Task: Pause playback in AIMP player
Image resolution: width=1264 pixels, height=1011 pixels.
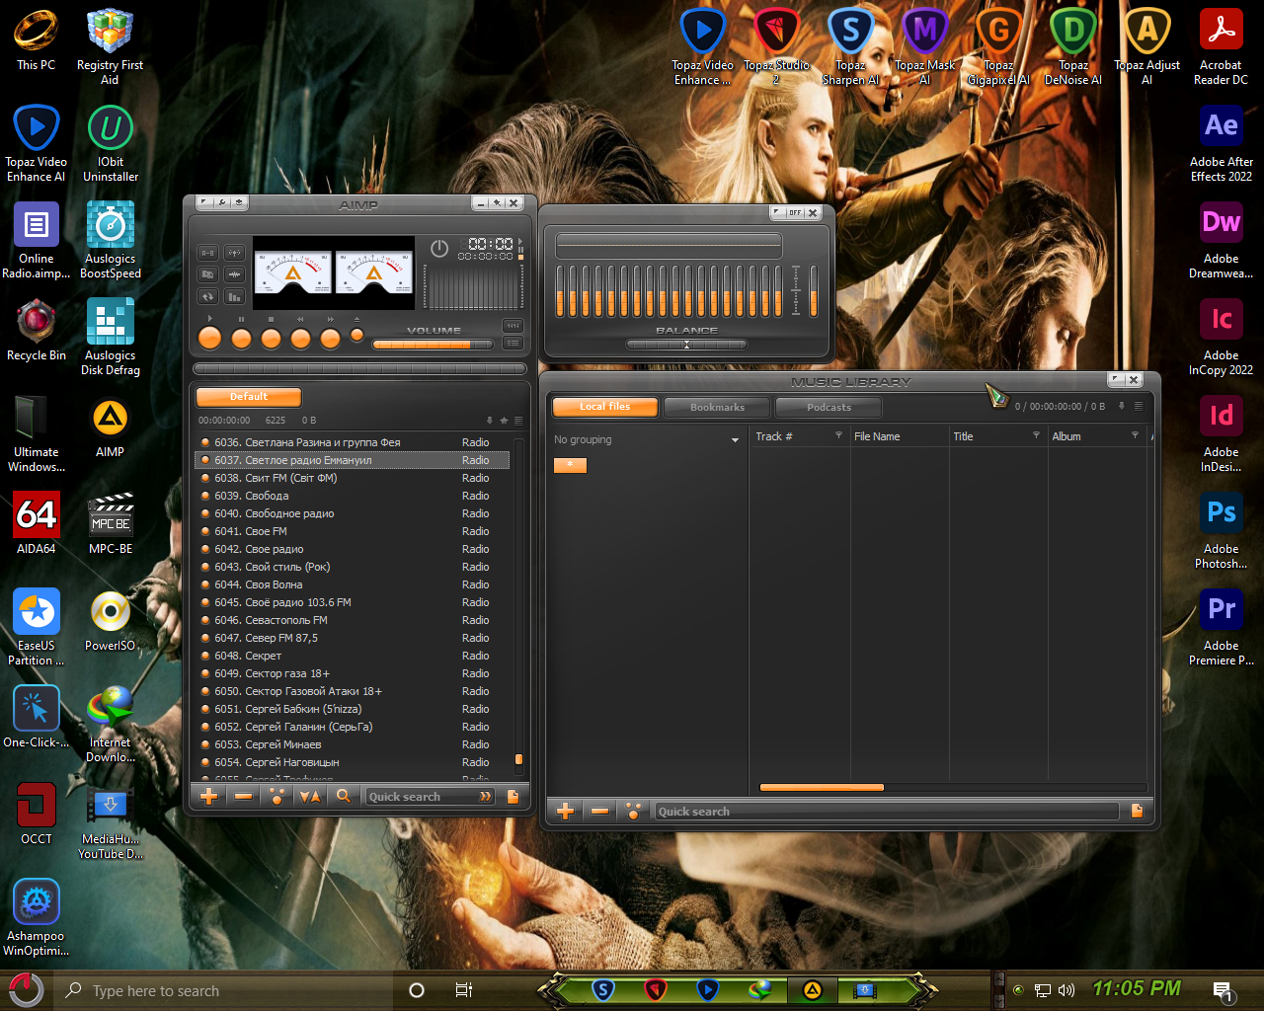Action: [241, 339]
